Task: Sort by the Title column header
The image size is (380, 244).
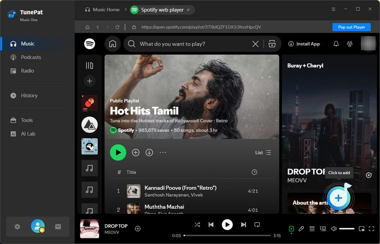Action: point(131,172)
